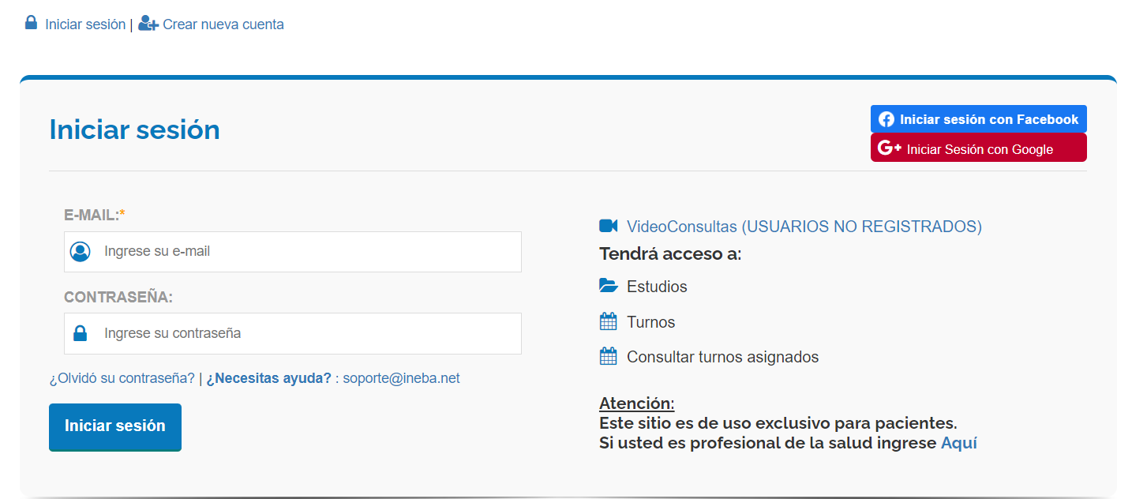
Task: Follow the Aquí link for health professionals
Action: [958, 443]
